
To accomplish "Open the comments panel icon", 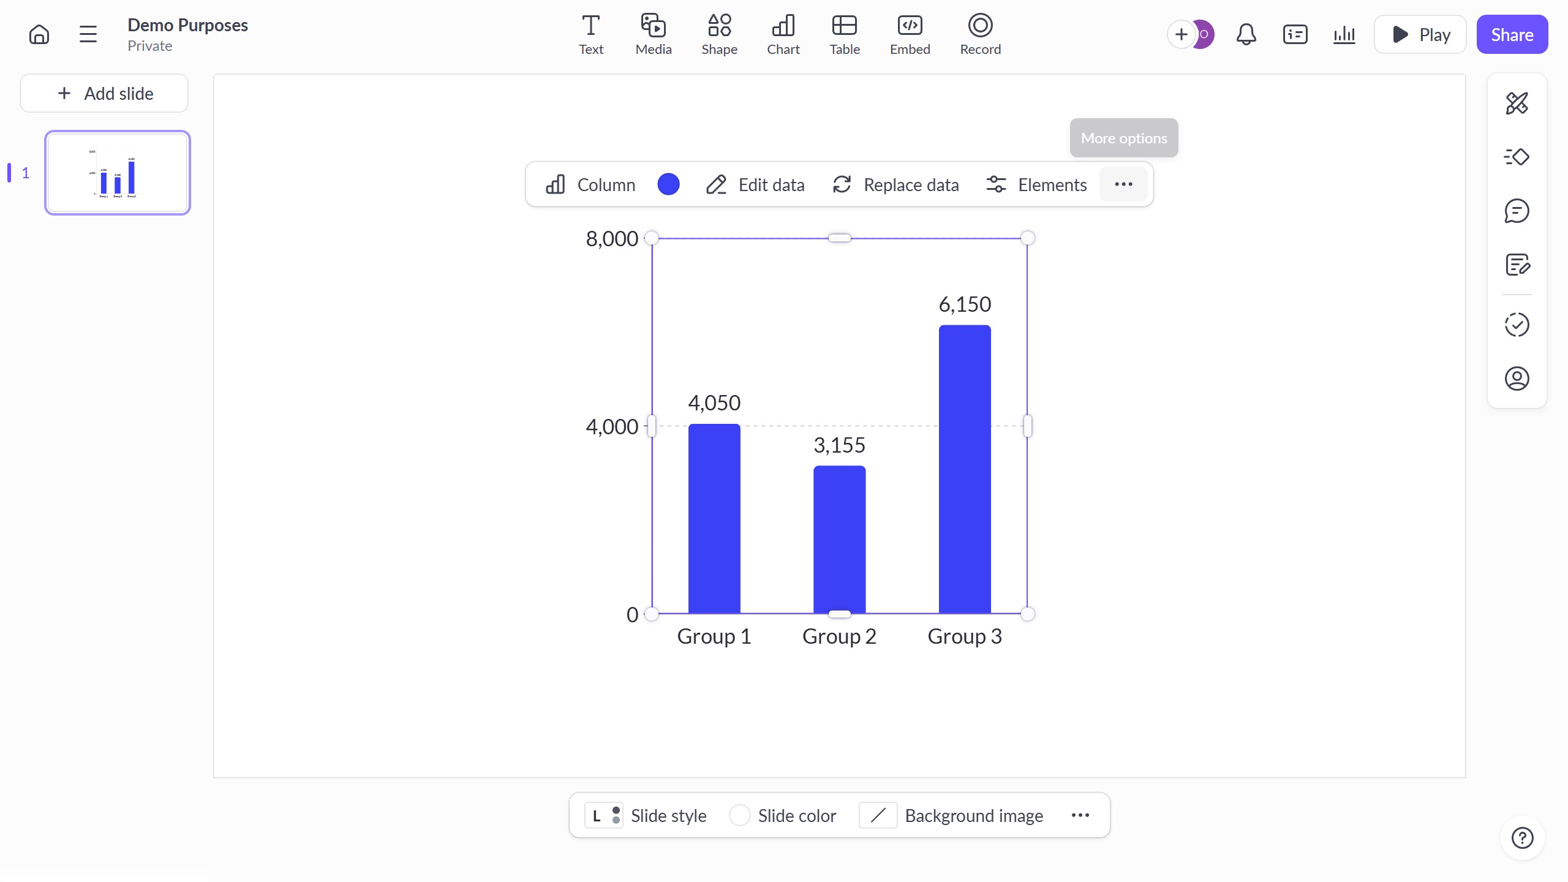I will (x=1517, y=211).
